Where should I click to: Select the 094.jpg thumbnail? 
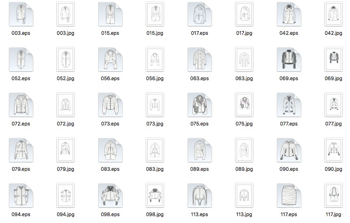[x=66, y=195]
